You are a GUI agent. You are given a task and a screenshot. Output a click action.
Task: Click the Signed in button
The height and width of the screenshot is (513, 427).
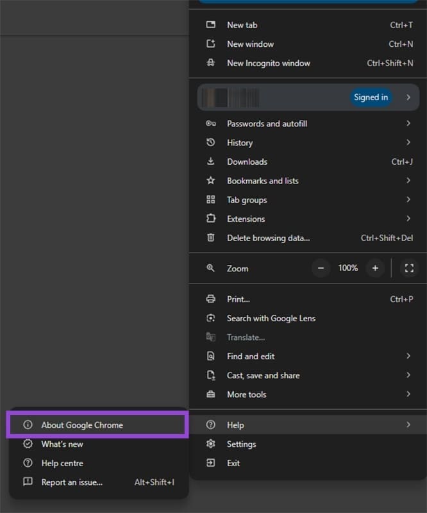tap(371, 97)
